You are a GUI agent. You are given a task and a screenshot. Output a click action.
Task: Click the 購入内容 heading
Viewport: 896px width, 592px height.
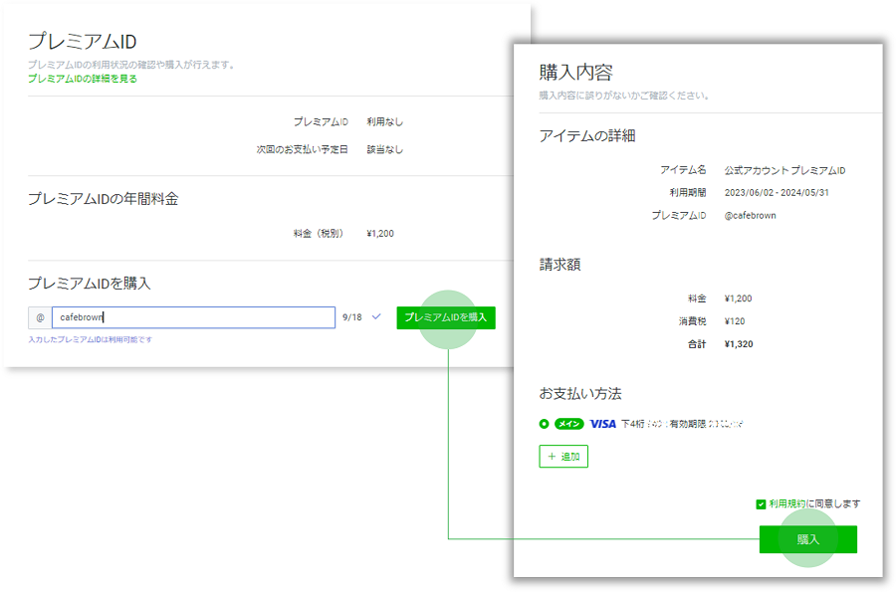point(575,73)
